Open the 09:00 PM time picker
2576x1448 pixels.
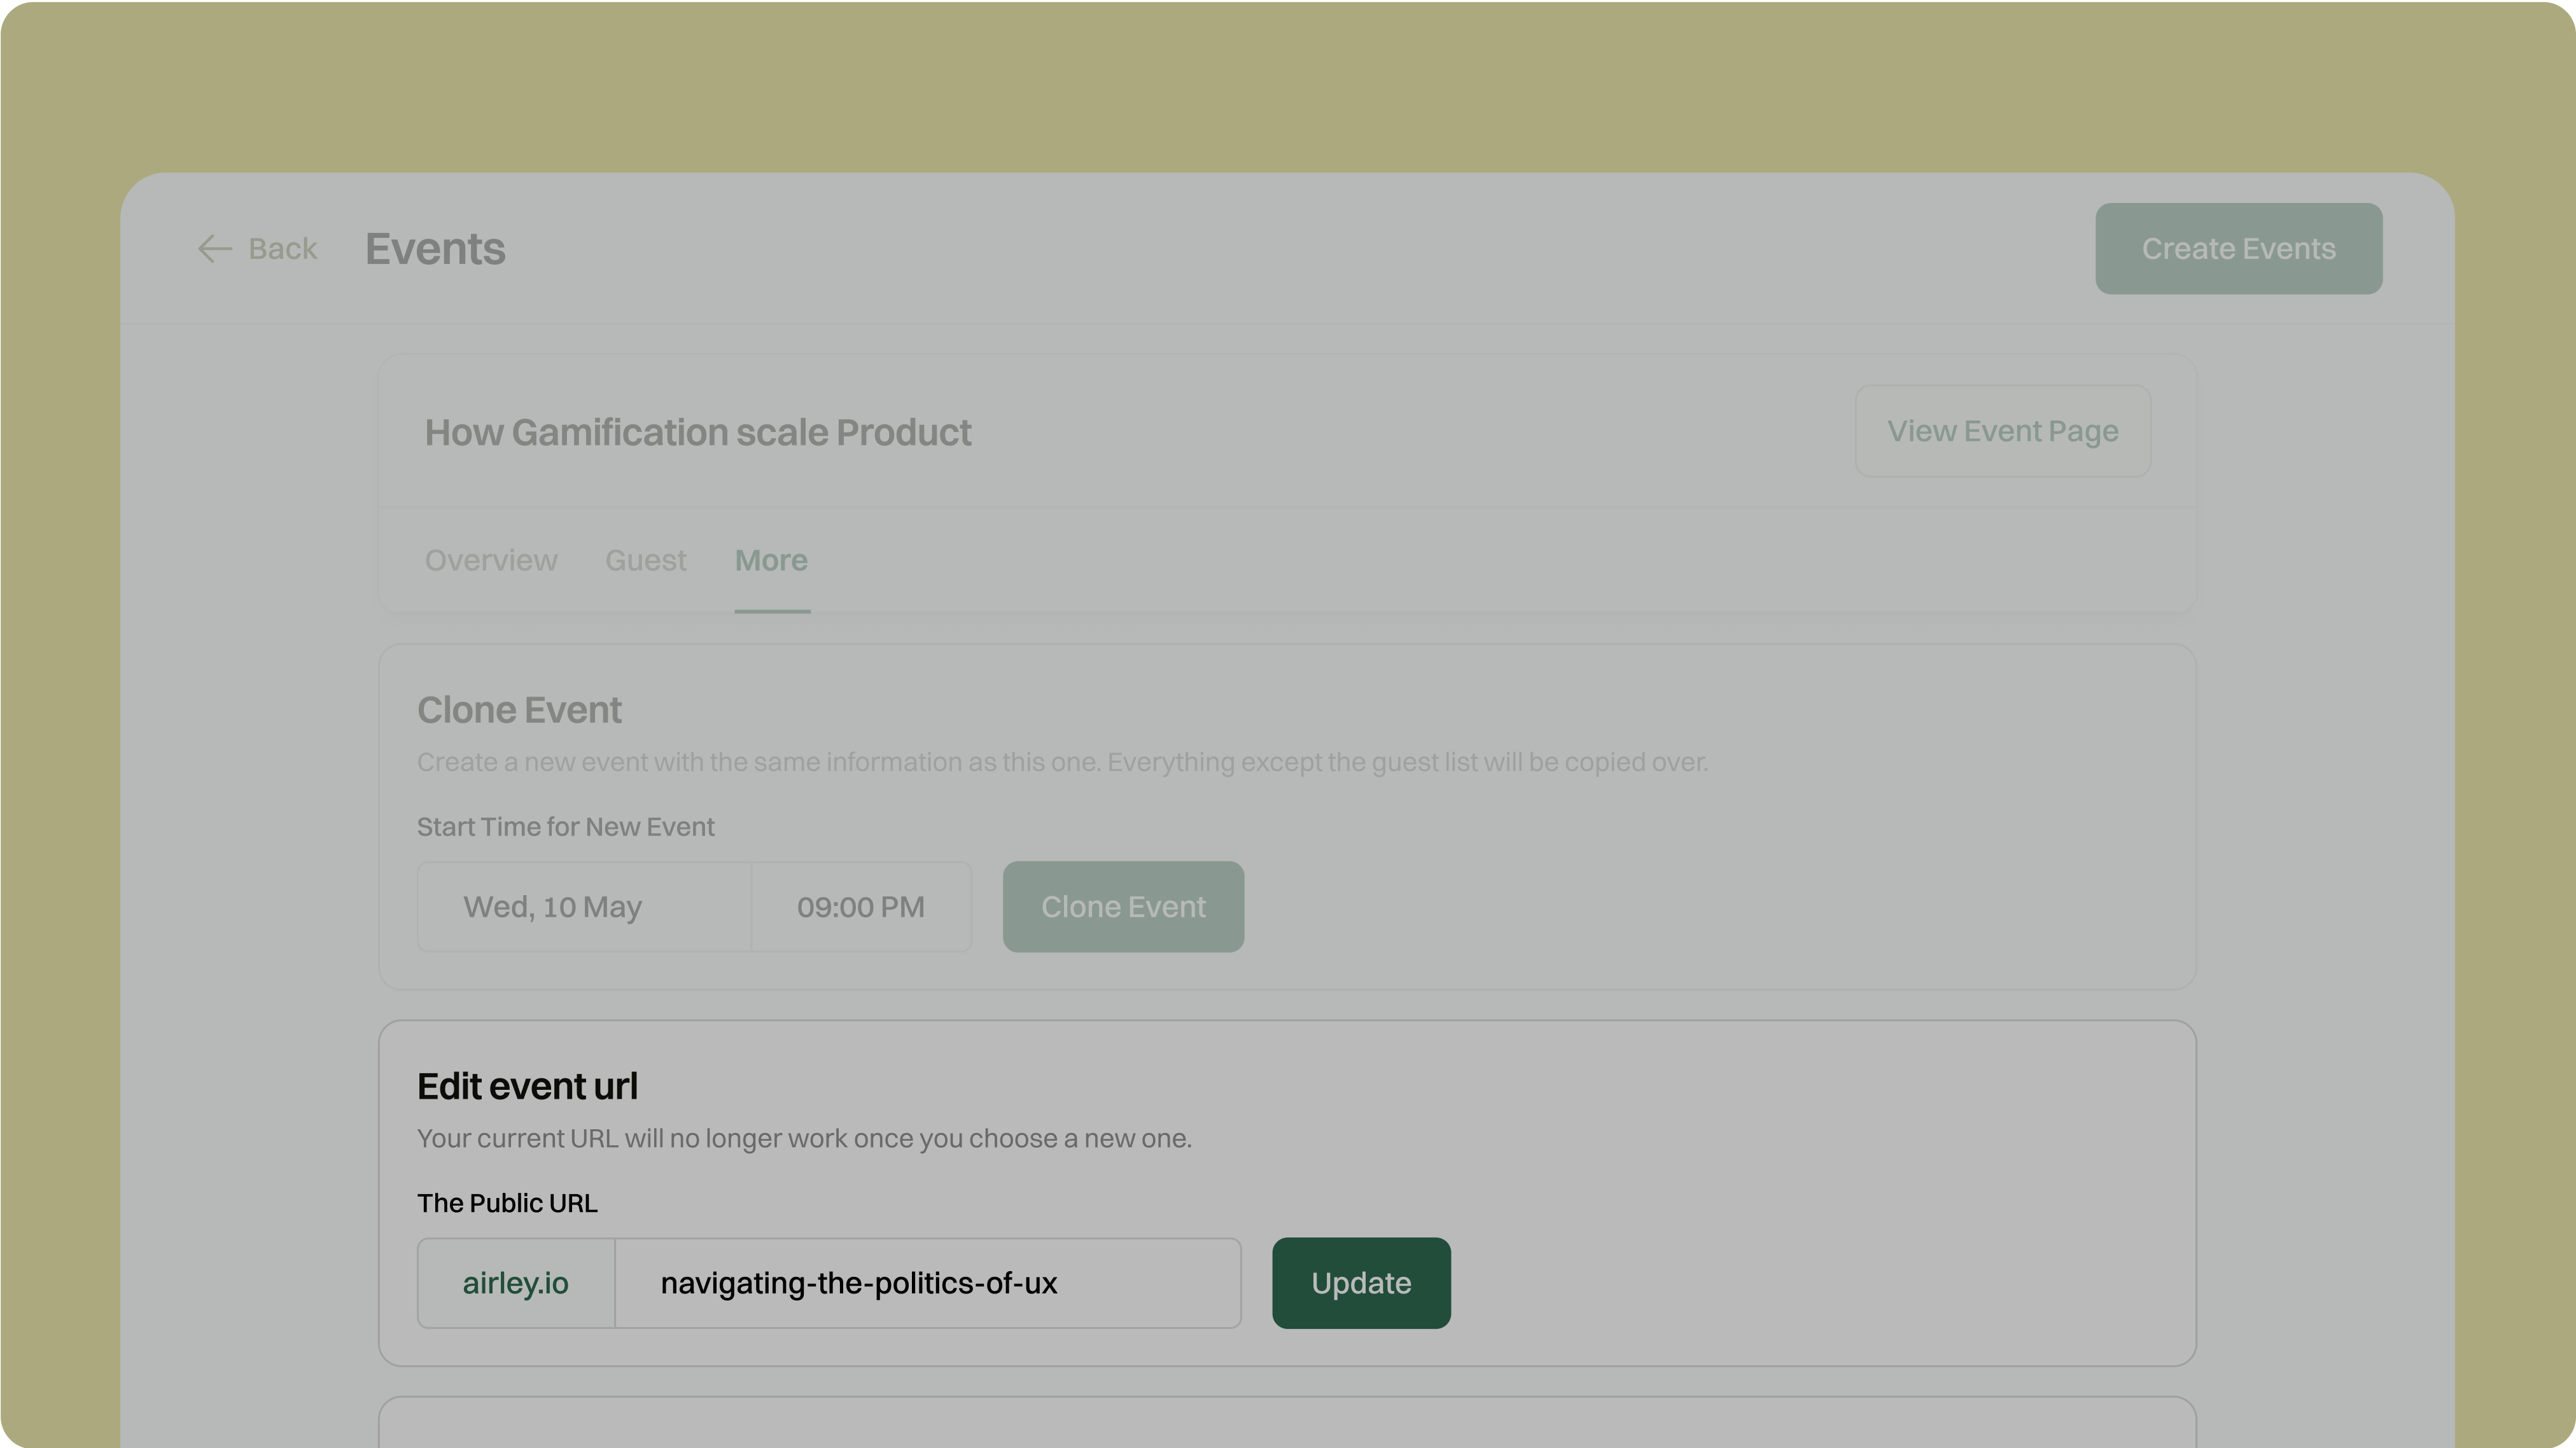[861, 907]
